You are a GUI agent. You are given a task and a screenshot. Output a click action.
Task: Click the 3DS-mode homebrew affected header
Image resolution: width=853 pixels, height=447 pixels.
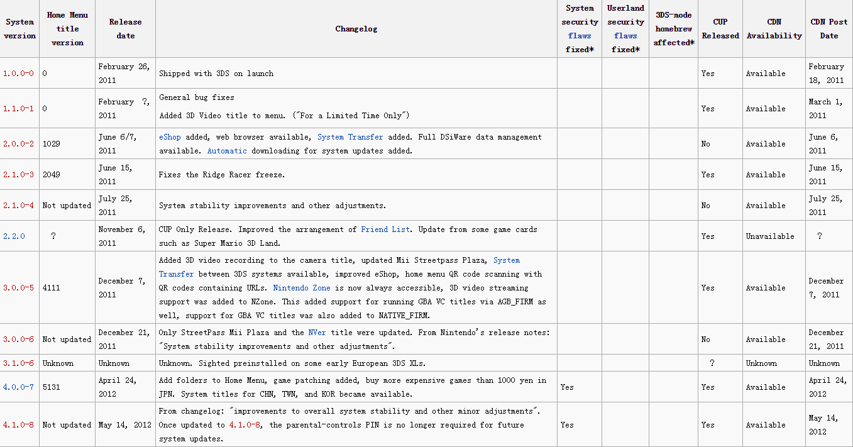[674, 29]
